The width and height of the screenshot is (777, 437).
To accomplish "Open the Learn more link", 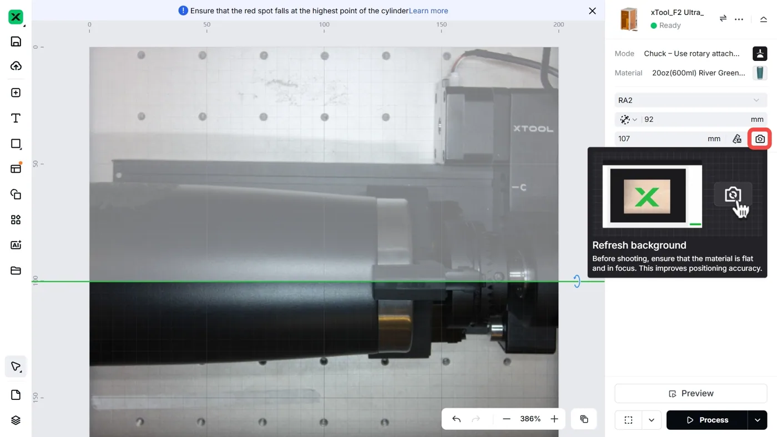I will pyautogui.click(x=428, y=11).
